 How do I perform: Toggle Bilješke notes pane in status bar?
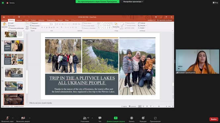coord(124,107)
